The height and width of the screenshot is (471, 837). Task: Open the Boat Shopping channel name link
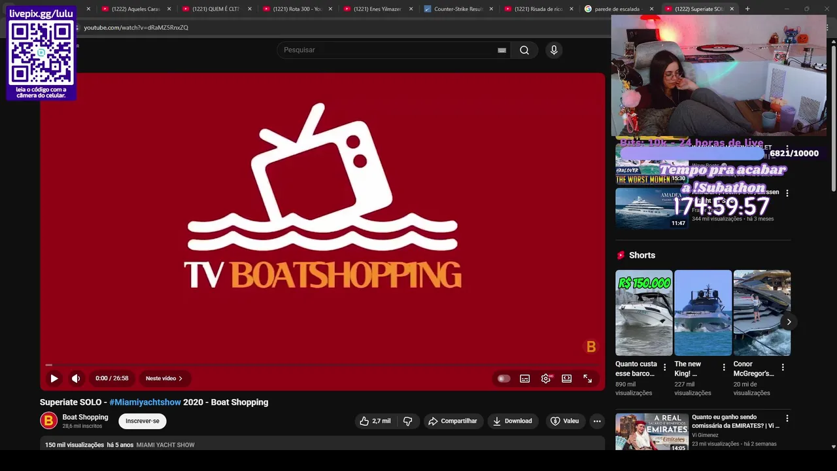85,417
